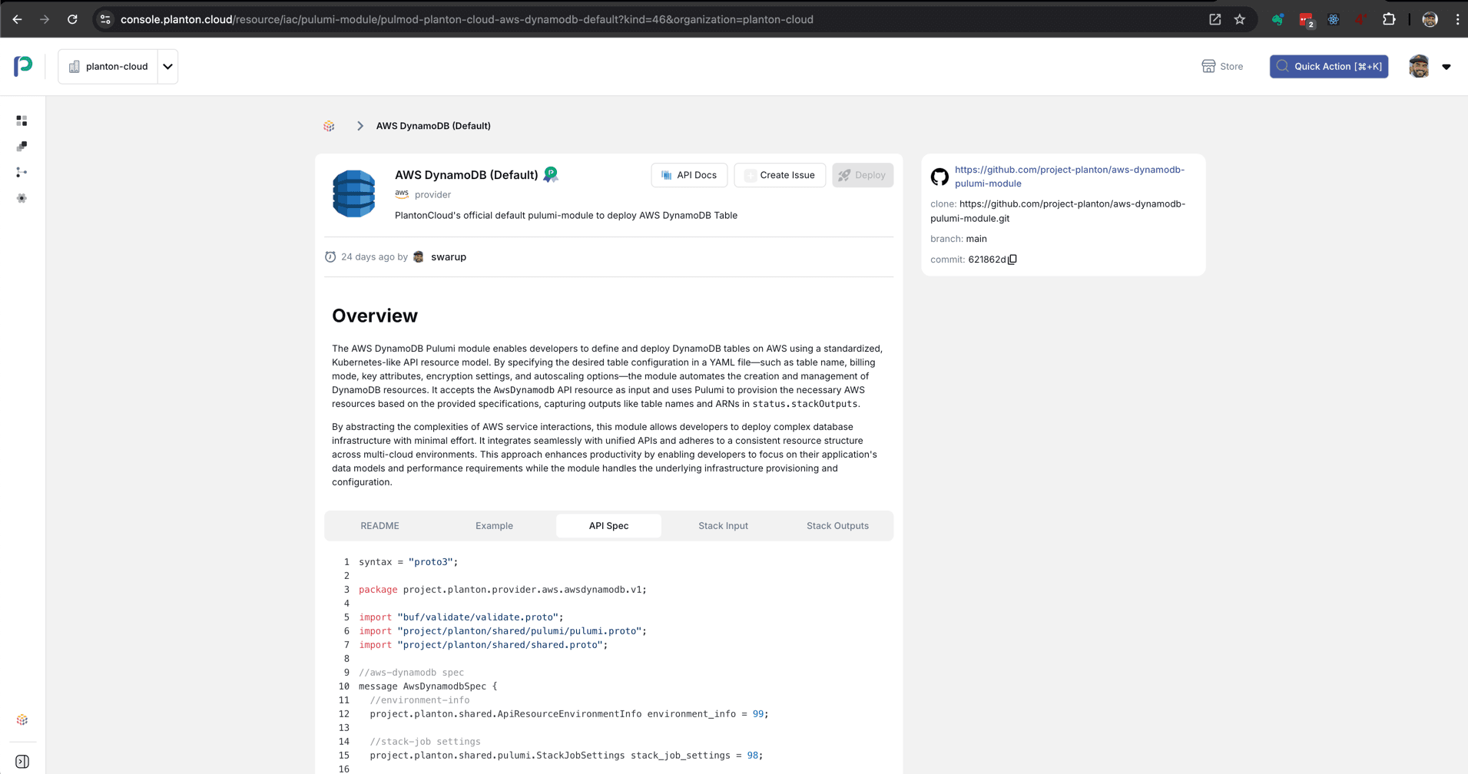The height and width of the screenshot is (774, 1468).
Task: Click the branch main text
Action: (x=976, y=239)
